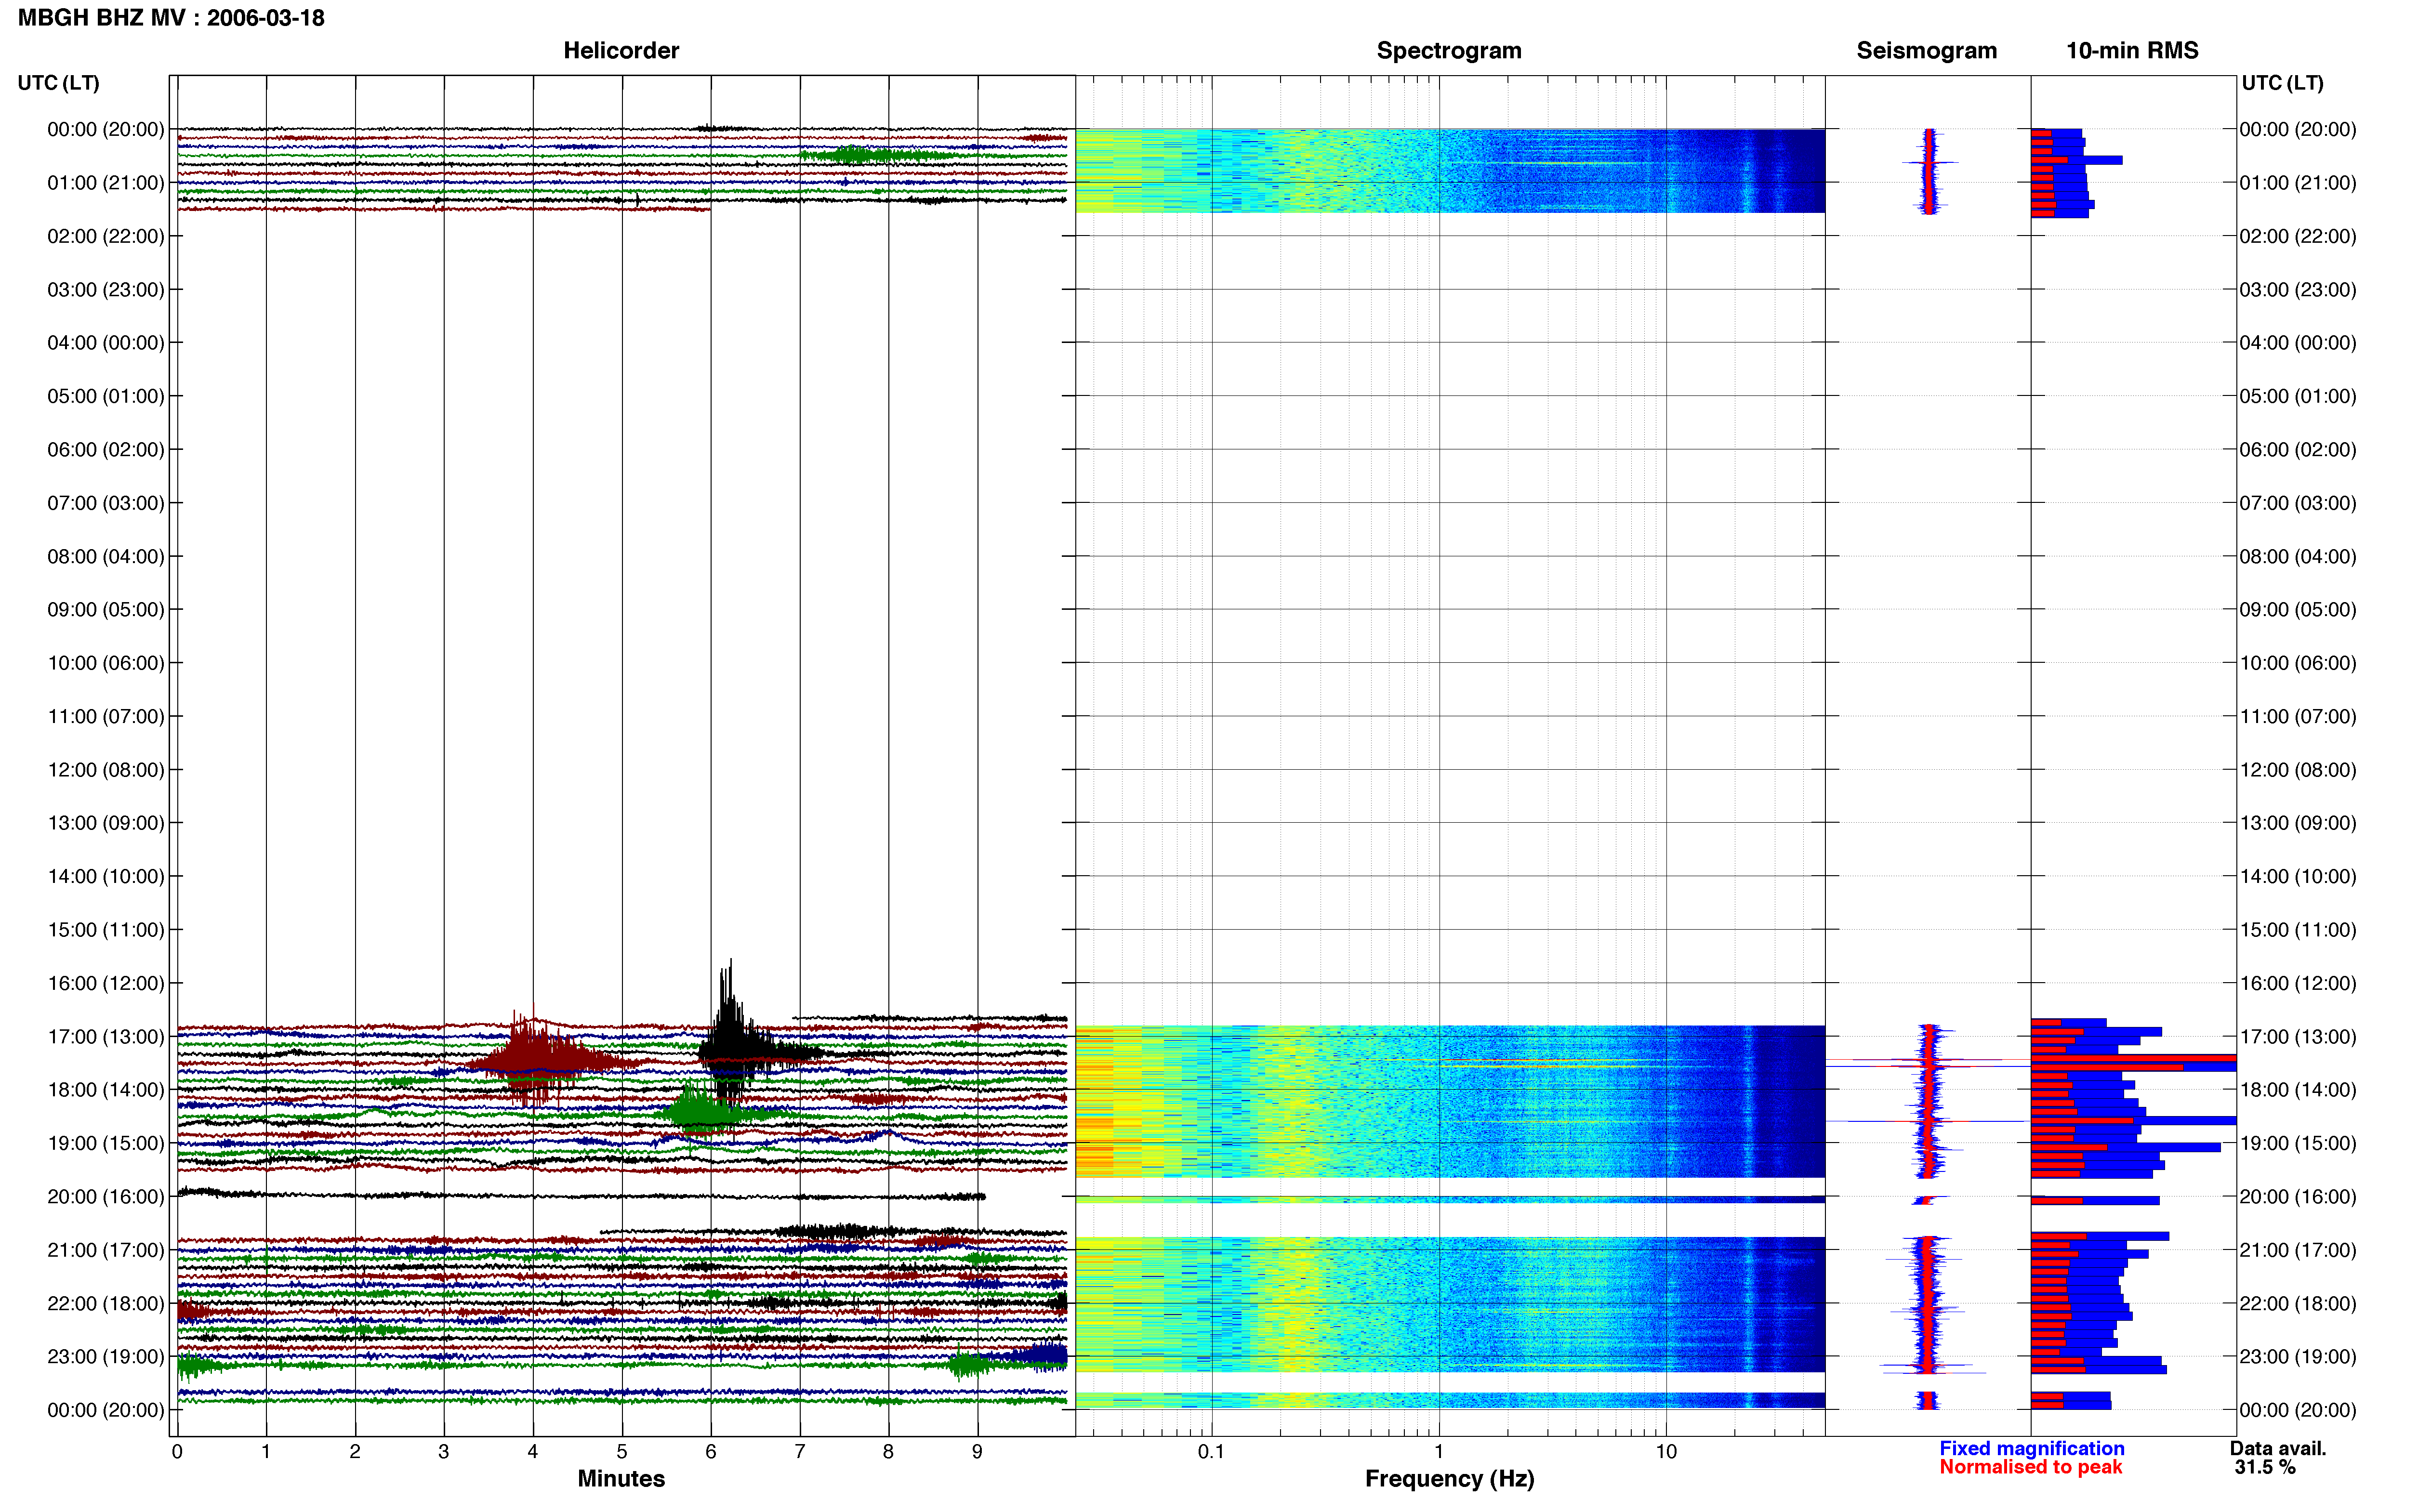This screenshot has height=1512, width=2418.
Task: Click the left '22:00 (18:00)' time label
Action: click(x=105, y=1303)
